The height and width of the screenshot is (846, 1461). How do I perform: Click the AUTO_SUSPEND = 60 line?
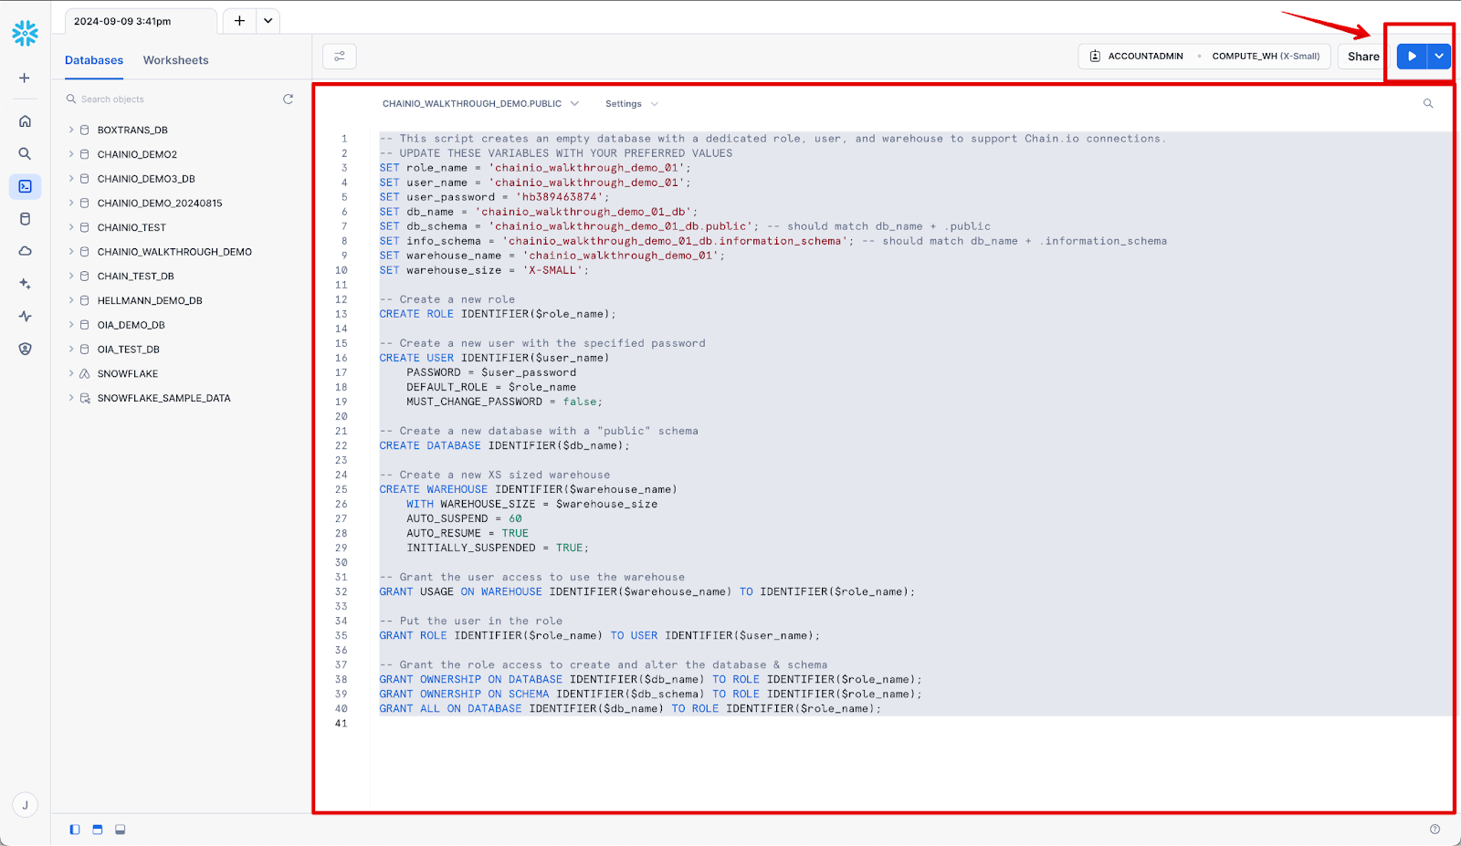464,518
